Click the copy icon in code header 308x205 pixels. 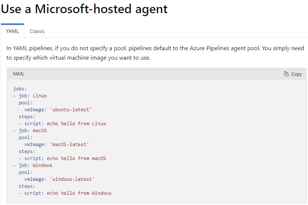286,74
